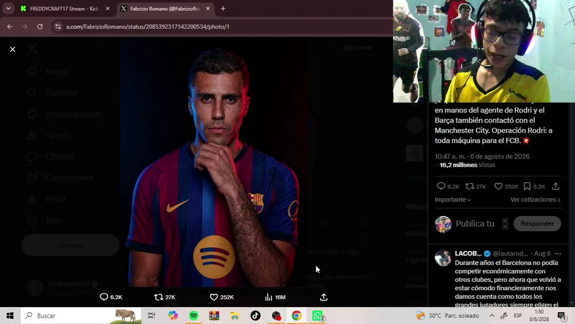Click the x.com address bar URL

(148, 27)
